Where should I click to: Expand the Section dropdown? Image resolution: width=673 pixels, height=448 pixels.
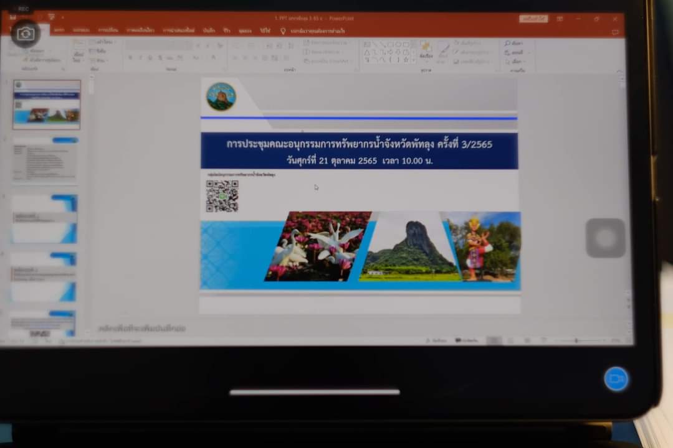(x=100, y=60)
